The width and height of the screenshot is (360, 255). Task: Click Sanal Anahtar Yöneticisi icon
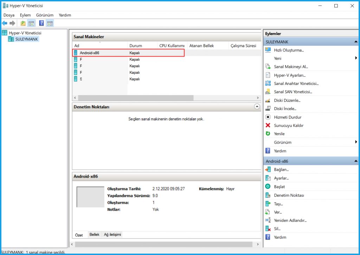click(x=268, y=84)
